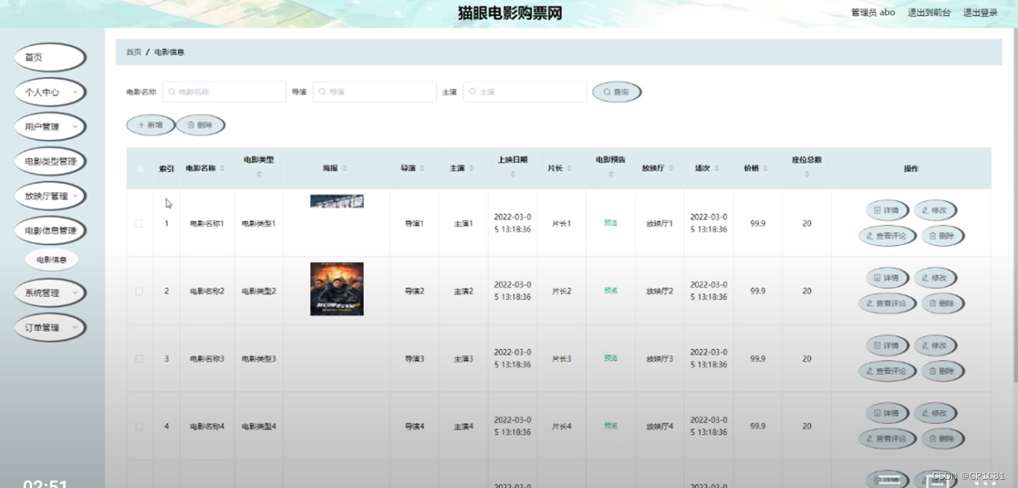
Task: Expand the 系统管理 sidebar menu
Action: tap(50, 293)
